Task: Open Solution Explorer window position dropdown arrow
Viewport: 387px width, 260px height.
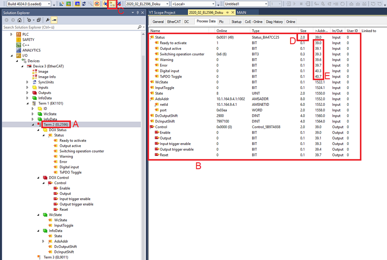Action: (133, 13)
